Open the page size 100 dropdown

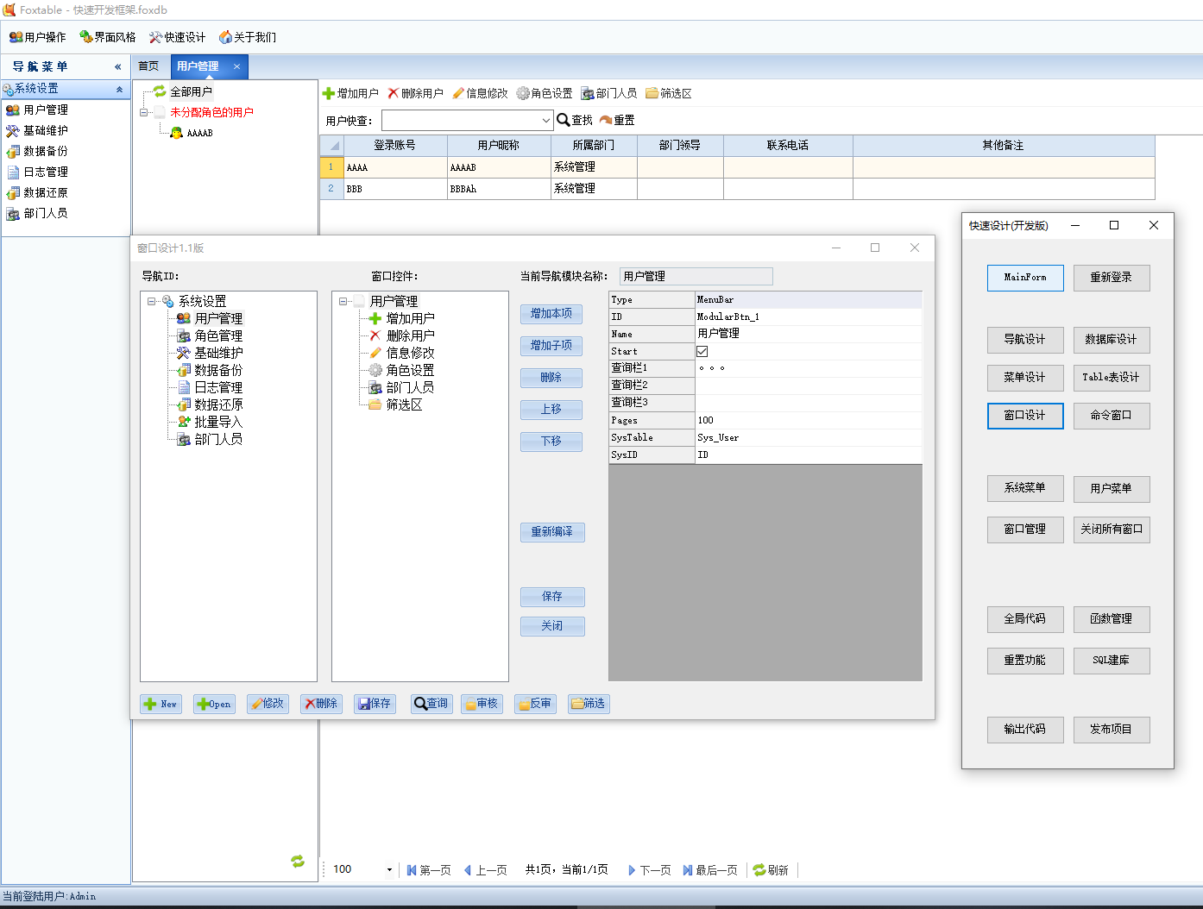click(389, 870)
